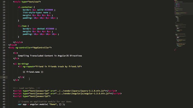
Task: Click the container margin property on line 15
Action: pos(26,15)
